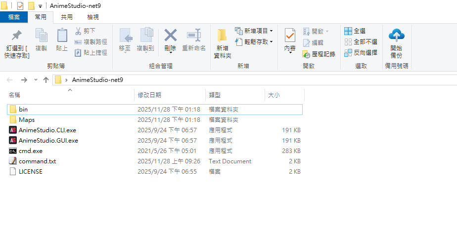Image resolution: width=457 pixels, height=227 pixels.
Task: Click the 複製 copy icon in ribbon
Action: [41, 36]
